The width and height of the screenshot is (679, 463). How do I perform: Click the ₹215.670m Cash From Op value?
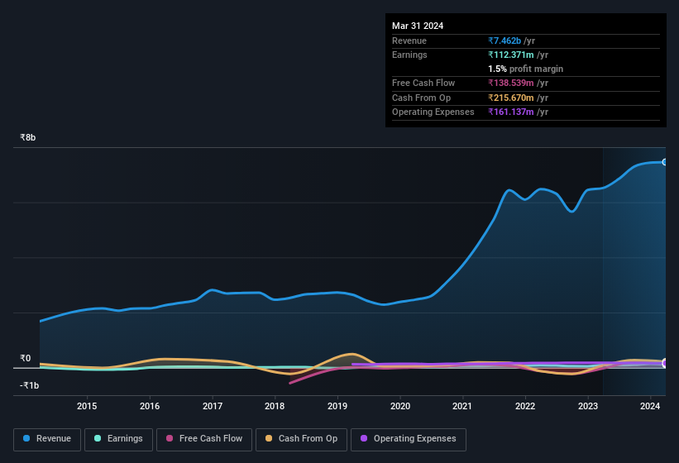pyautogui.click(x=511, y=98)
